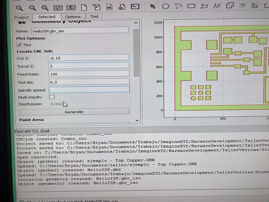Click line 'Object (geometry) created: HelloISP.gbr_iso'
Screen dimensions: 269x202
click(78, 183)
